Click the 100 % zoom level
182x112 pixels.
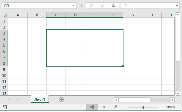(x=170, y=107)
